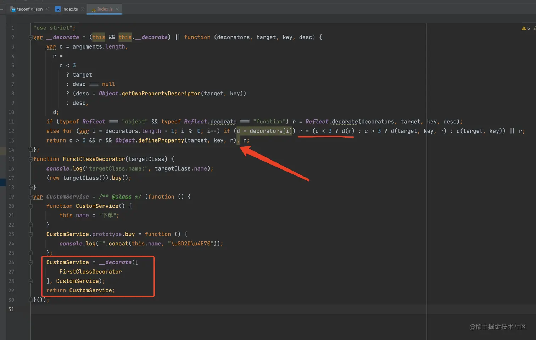Collapse FirstClassDecorator function fold on line 15
Image resolution: width=536 pixels, height=340 pixels.
30,159
